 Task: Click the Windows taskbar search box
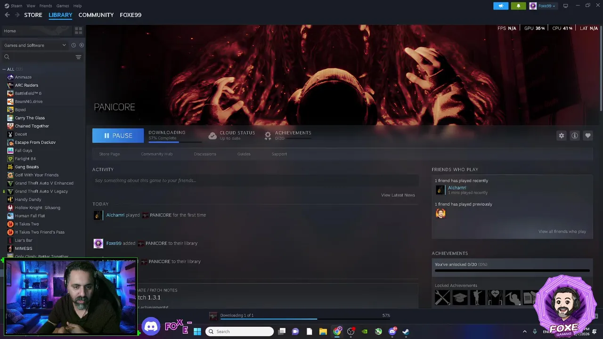[240, 331]
